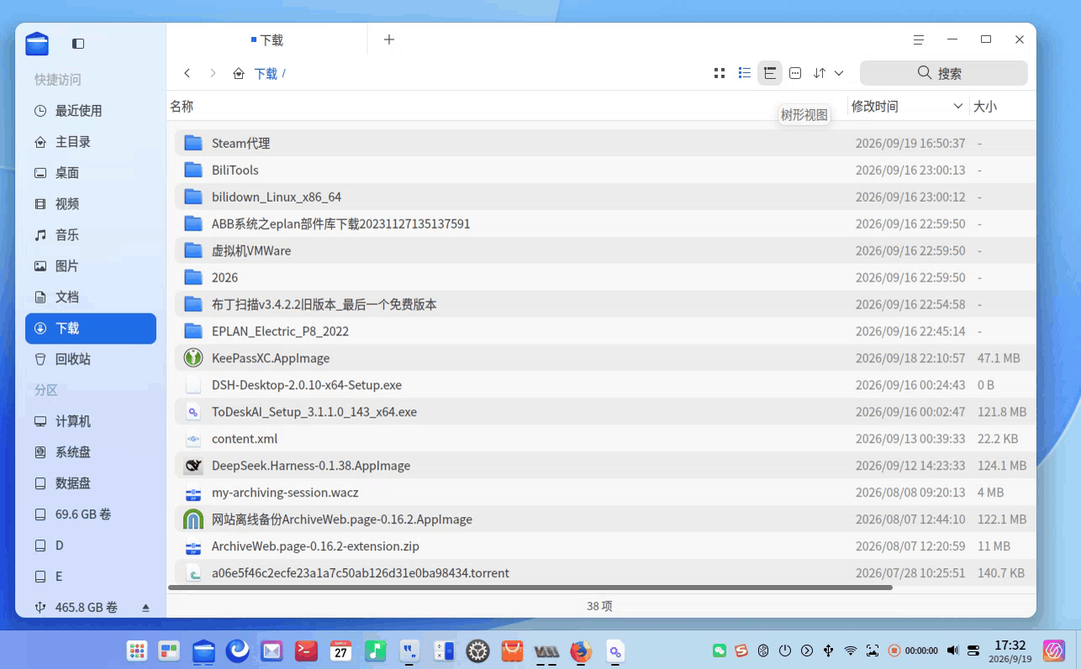Screen dimensions: 1081x669
Task: Open 计算机 in the sidebar
Action: click(x=91, y=421)
